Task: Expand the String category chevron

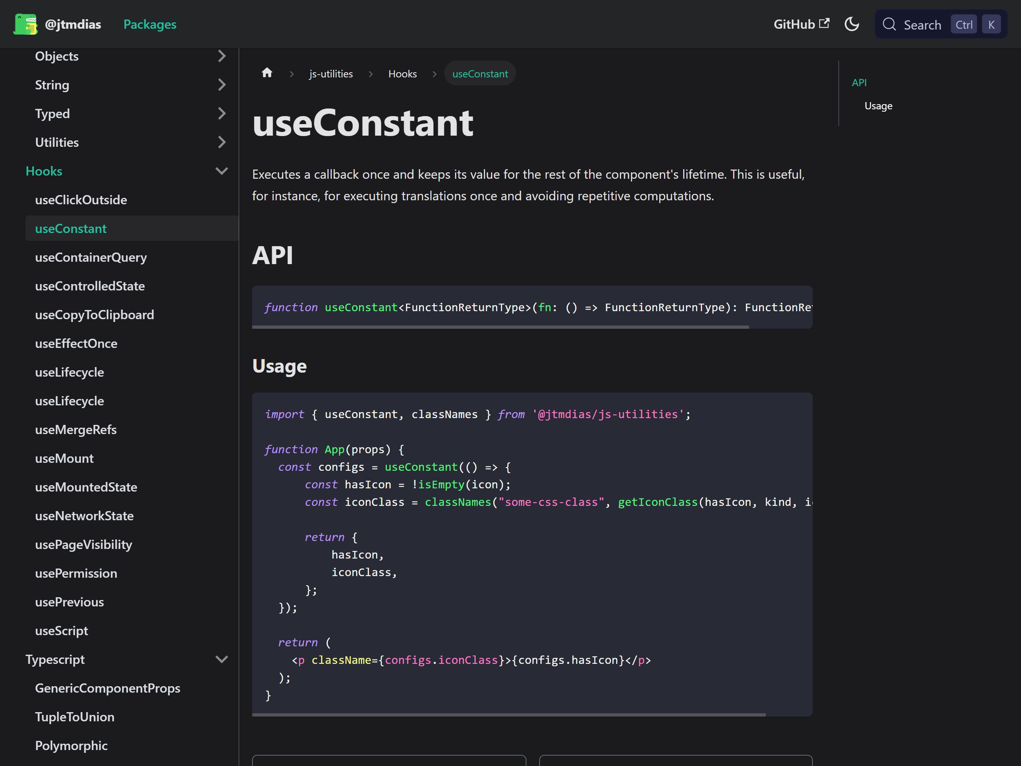Action: tap(222, 85)
